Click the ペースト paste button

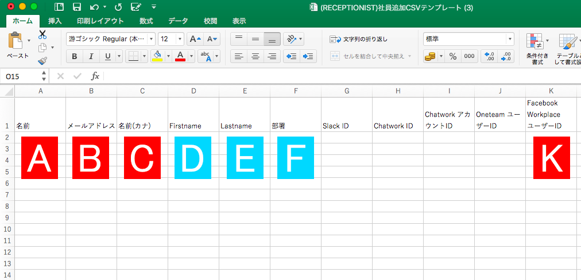17,46
